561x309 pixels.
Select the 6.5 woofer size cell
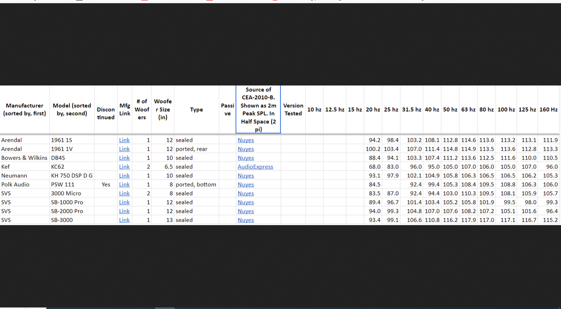163,167
